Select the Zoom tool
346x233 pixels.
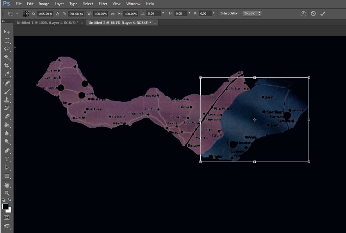[7, 194]
